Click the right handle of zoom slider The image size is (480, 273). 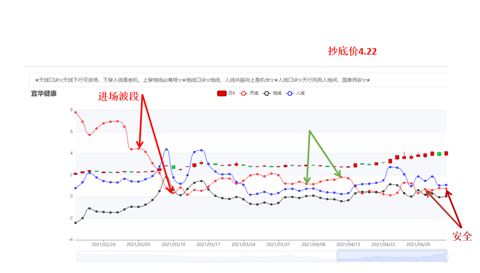click(447, 256)
